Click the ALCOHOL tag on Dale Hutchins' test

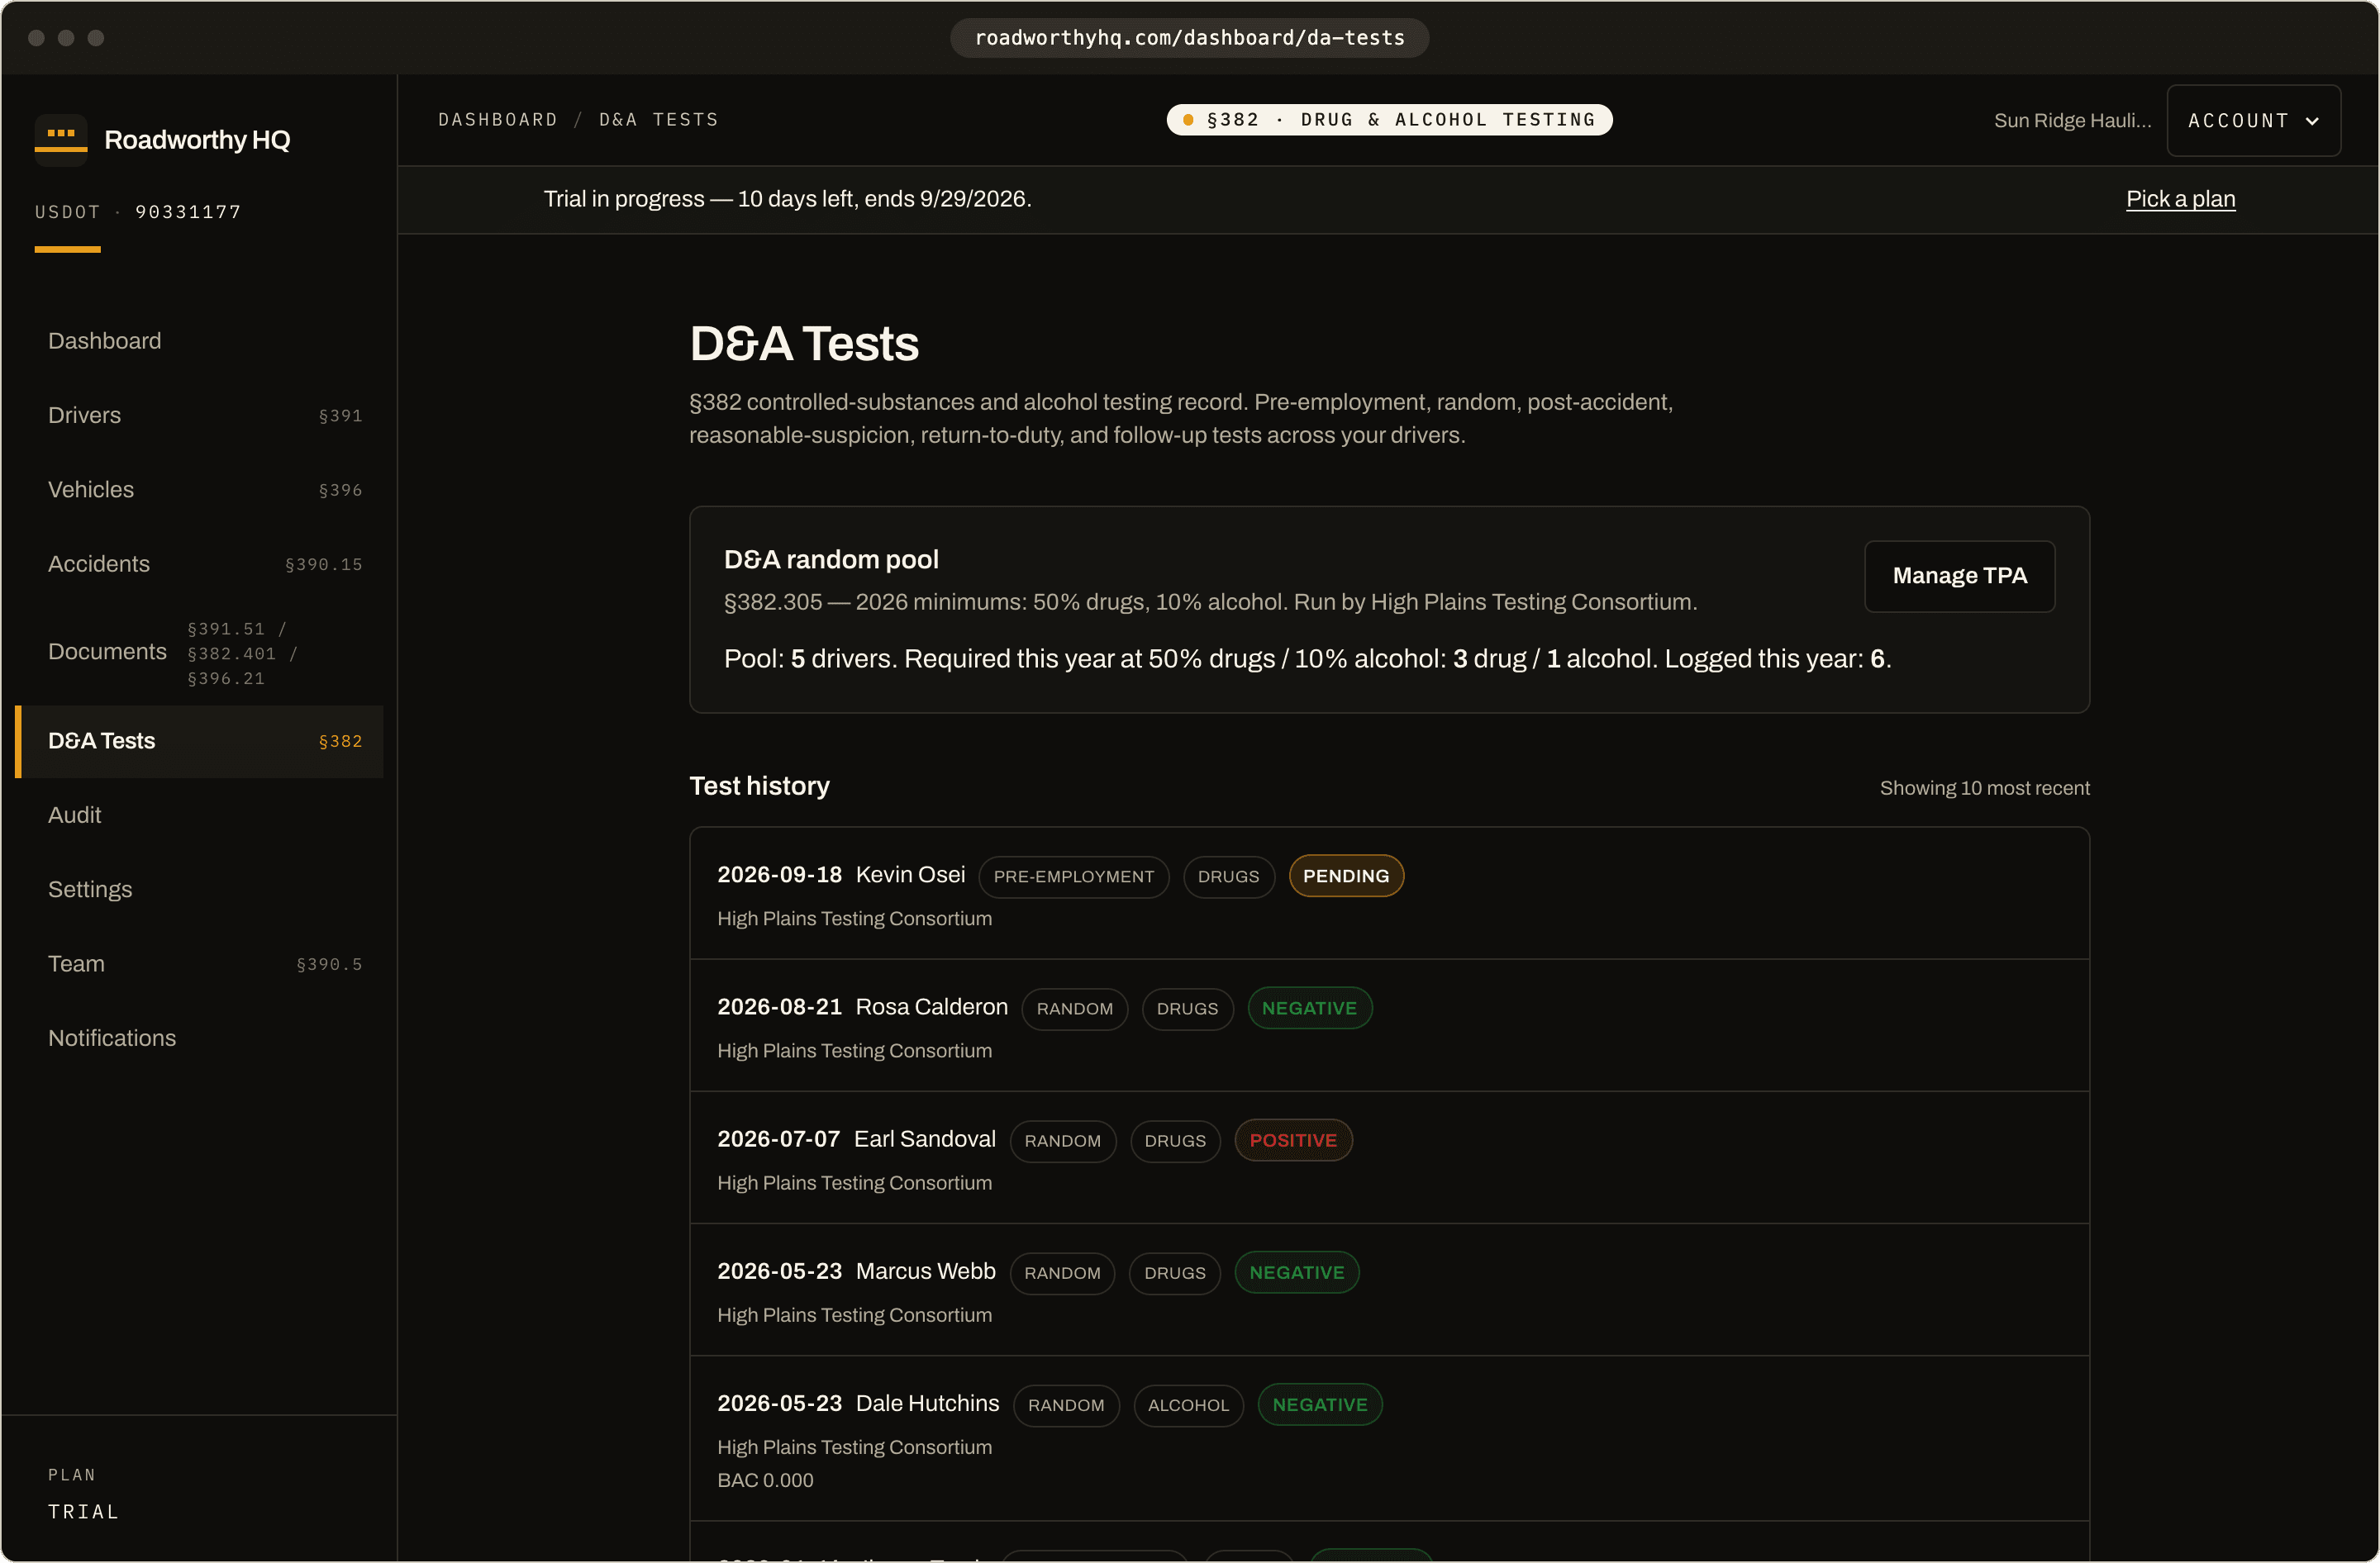coord(1188,1406)
